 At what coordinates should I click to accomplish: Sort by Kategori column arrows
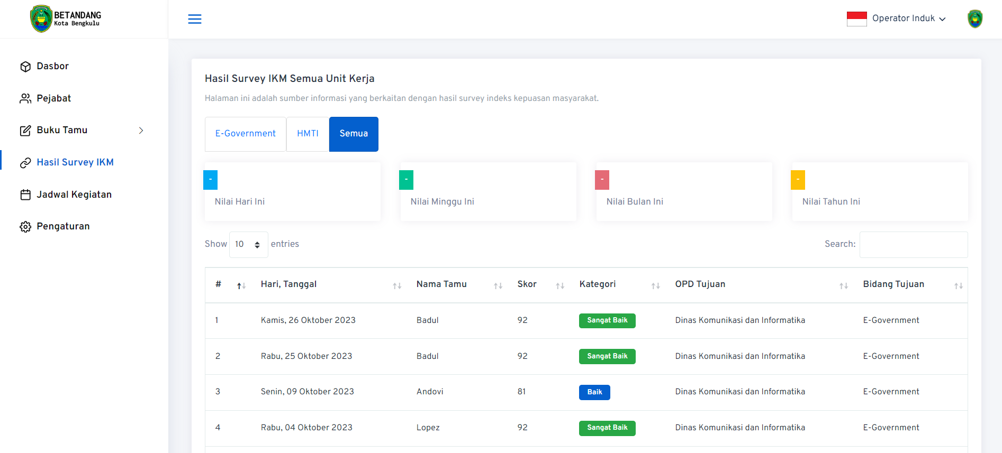(656, 286)
